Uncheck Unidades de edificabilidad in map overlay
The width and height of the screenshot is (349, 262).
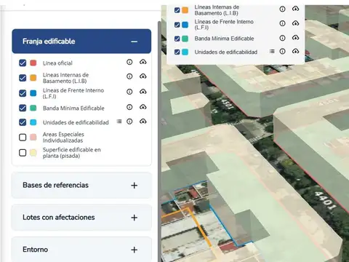[177, 52]
